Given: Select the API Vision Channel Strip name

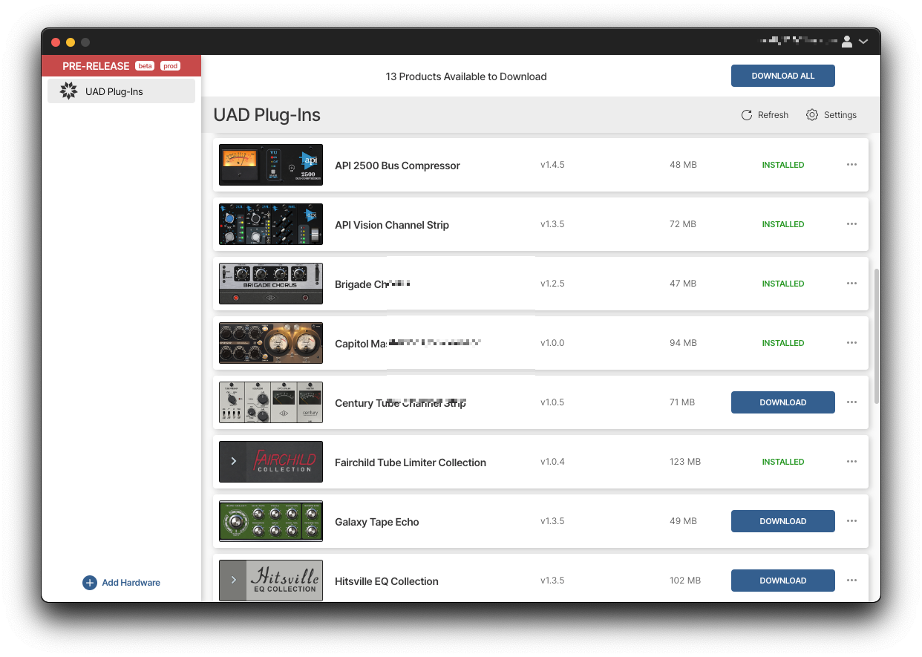Looking at the screenshot, I should 392,225.
